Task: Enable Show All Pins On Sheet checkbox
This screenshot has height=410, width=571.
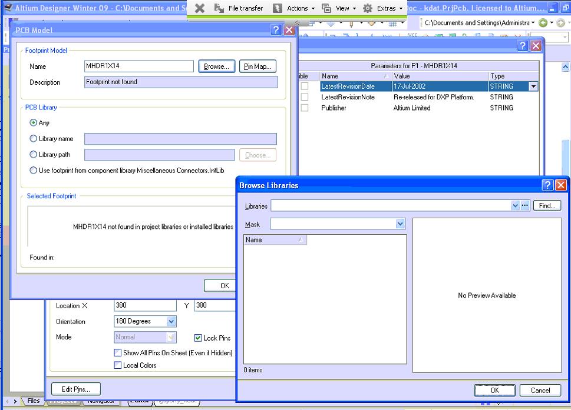Action: [118, 352]
